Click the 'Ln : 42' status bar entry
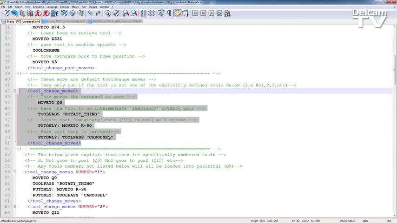The height and width of the screenshot is (223, 397). (296, 221)
